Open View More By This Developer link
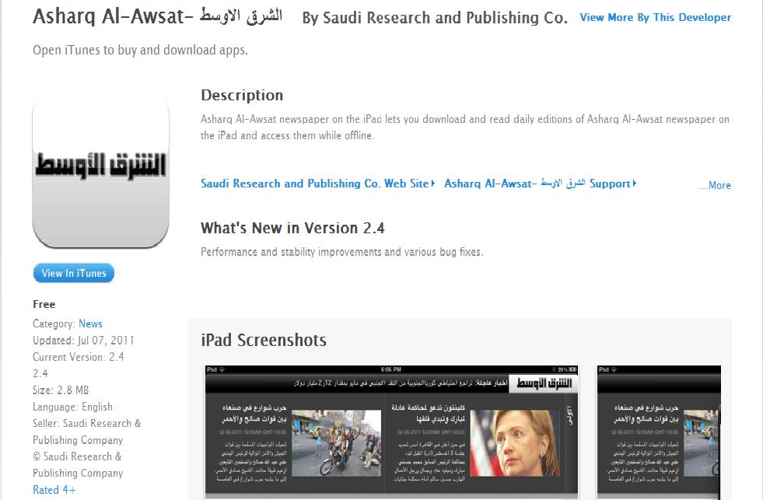Viewport: 763px width, 500px height. [655, 18]
